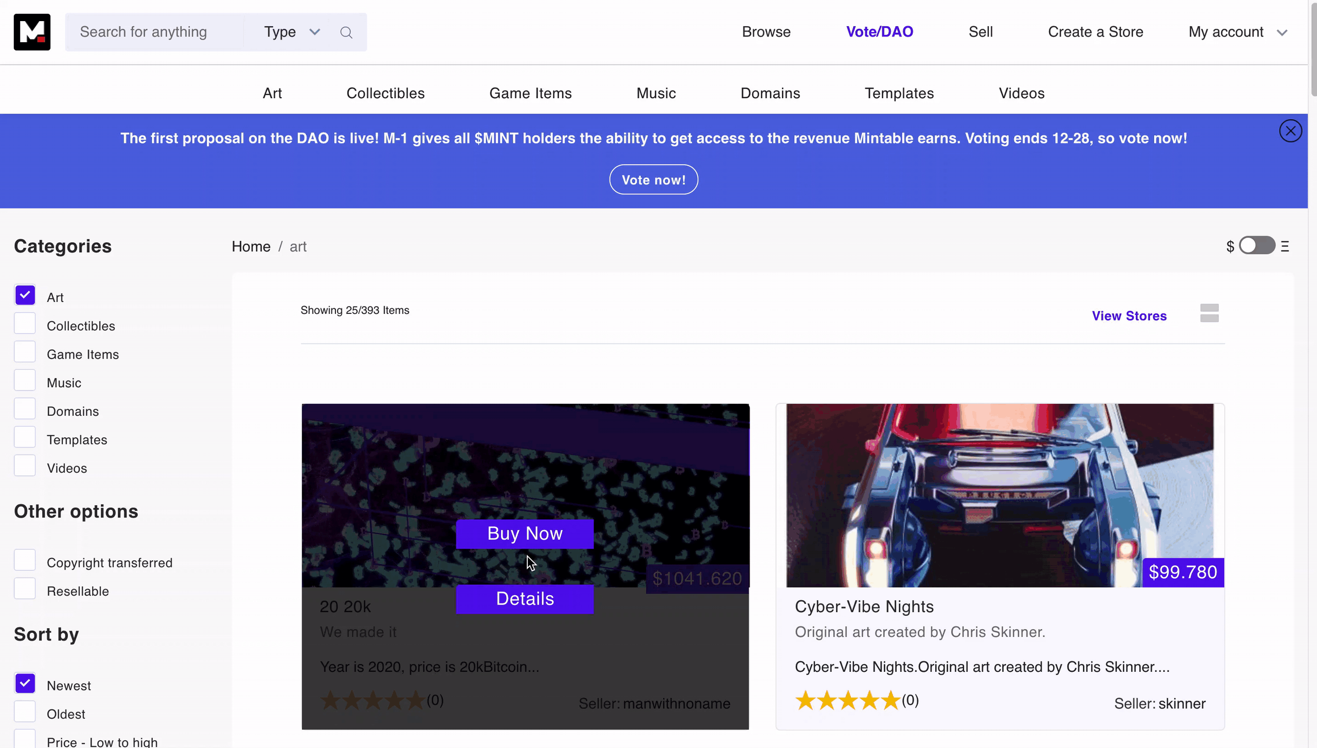1317x748 pixels.
Task: Select the Oldest sort checkbox
Action: 25,712
